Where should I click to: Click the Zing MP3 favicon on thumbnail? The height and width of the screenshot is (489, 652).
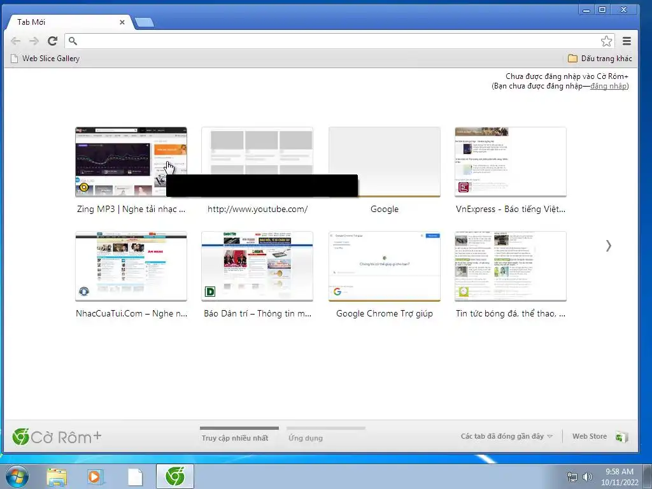[83, 187]
